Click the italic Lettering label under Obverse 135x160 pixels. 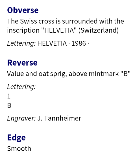21,43
